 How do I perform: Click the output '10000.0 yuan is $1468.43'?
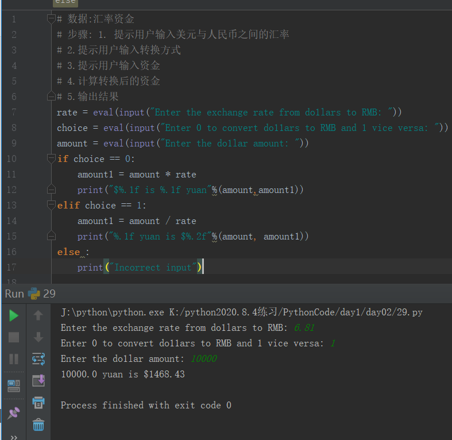tap(123, 375)
